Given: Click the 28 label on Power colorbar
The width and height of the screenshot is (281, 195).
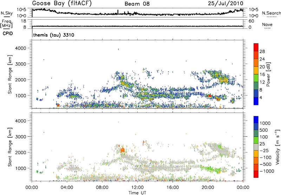Looking at the screenshot, I should point(262,51).
